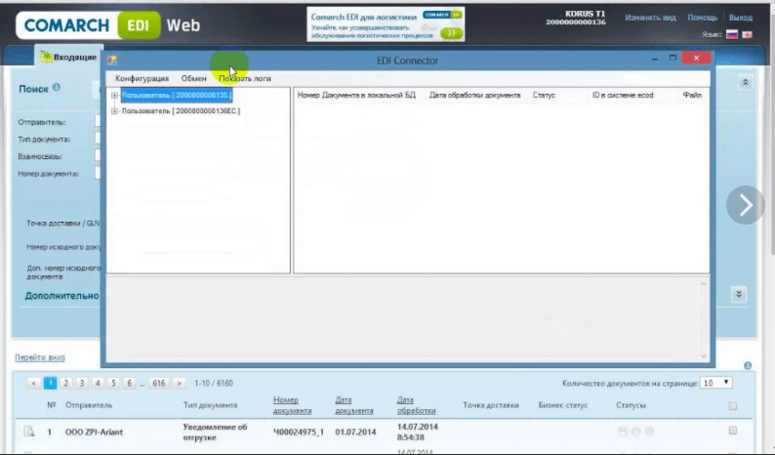Go to page 3 of the document list

click(x=82, y=383)
